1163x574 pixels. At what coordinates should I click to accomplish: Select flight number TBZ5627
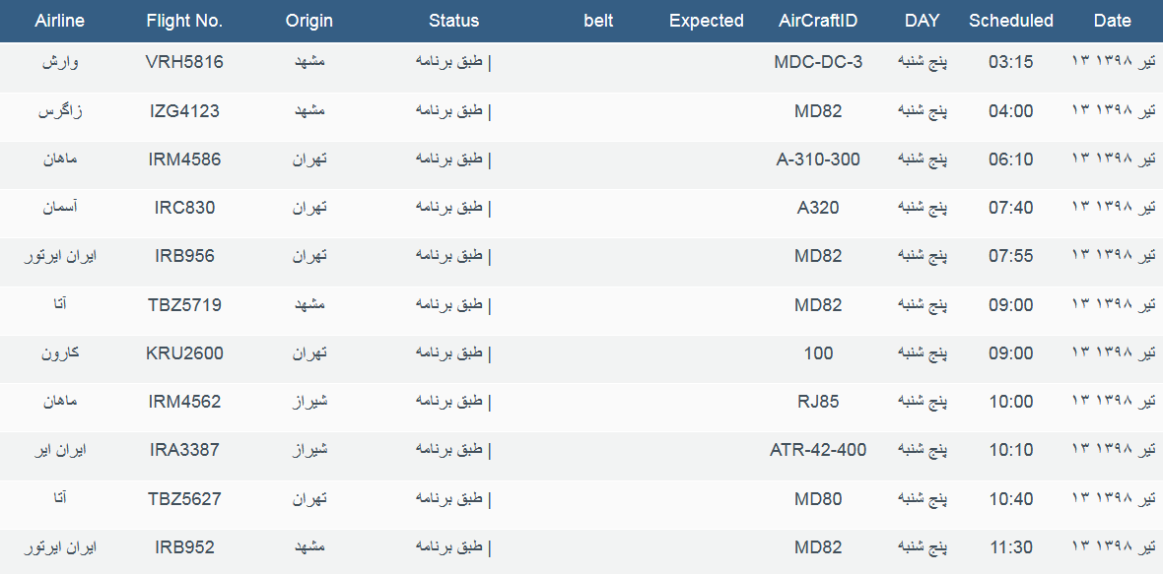point(184,498)
